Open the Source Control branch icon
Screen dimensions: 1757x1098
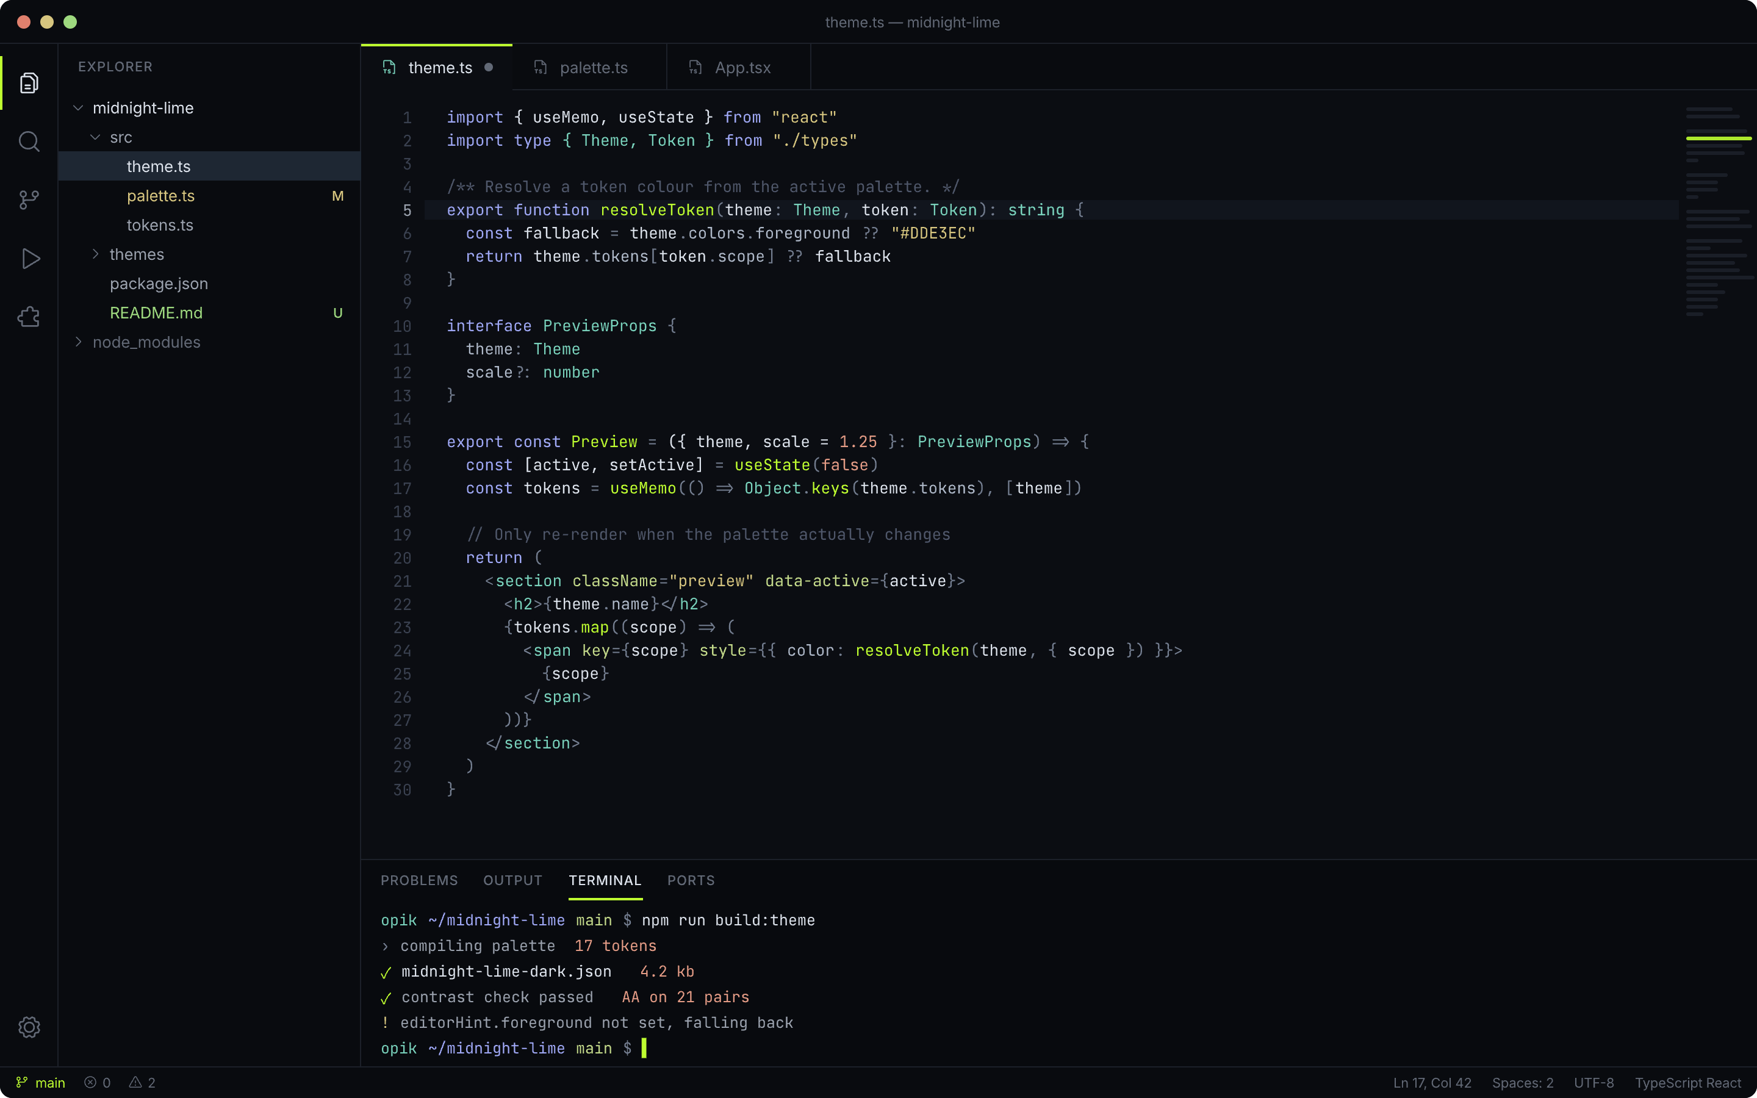click(x=29, y=199)
